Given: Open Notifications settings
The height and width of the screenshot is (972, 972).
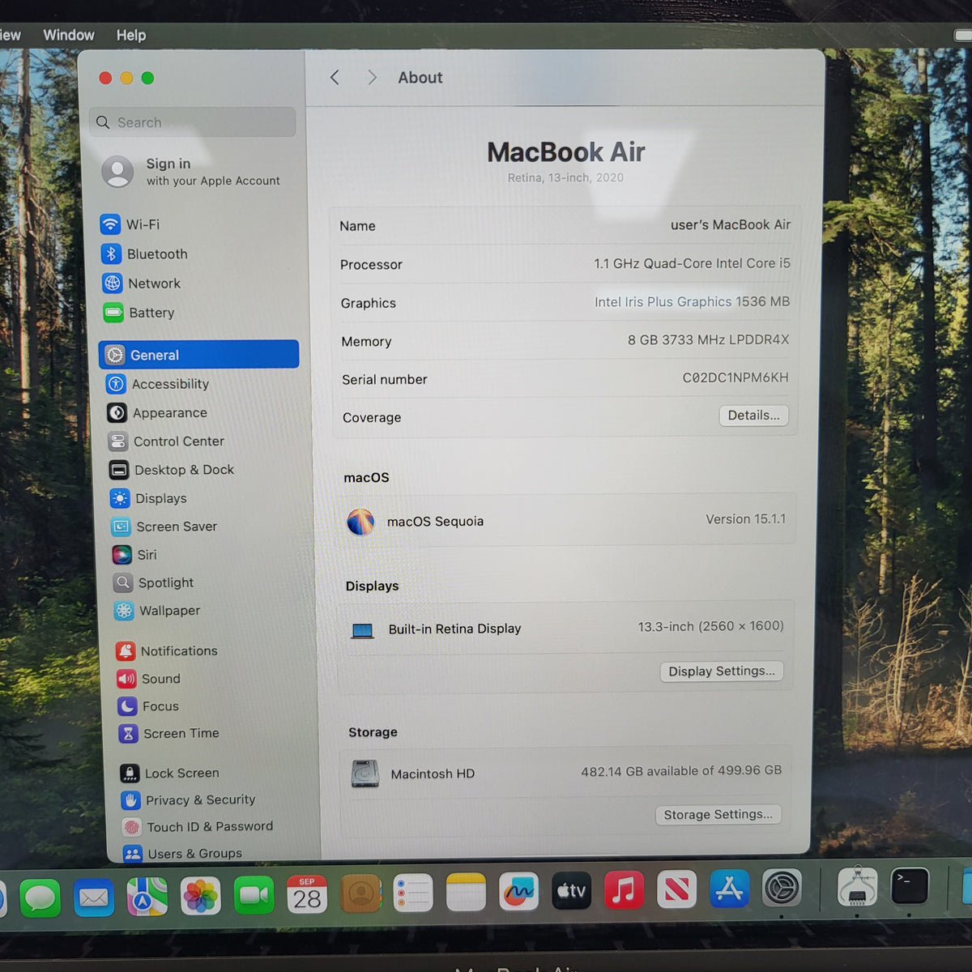Looking at the screenshot, I should point(167,651).
